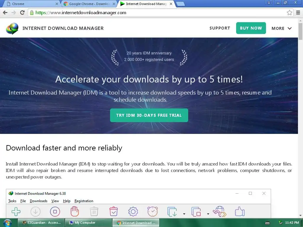This screenshot has width=303, height=227.
Task: Open the Windows Start orb
Action: [7, 223]
